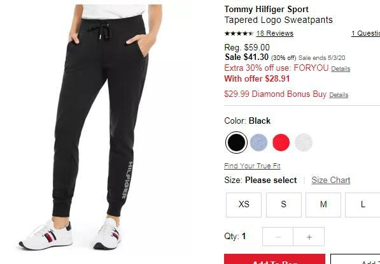The image size is (380, 264).
Task: Open the 1 Question link
Action: click(366, 34)
